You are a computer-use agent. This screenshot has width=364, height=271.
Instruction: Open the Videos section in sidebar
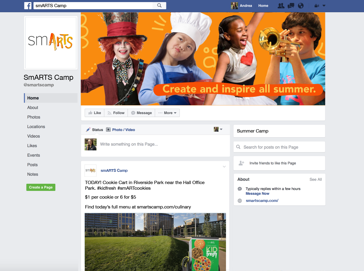[x=33, y=136]
